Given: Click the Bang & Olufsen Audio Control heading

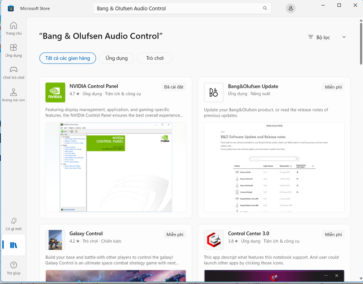Looking at the screenshot, I should click(x=101, y=36).
